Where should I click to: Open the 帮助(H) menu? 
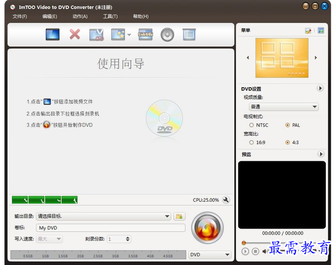point(141,16)
